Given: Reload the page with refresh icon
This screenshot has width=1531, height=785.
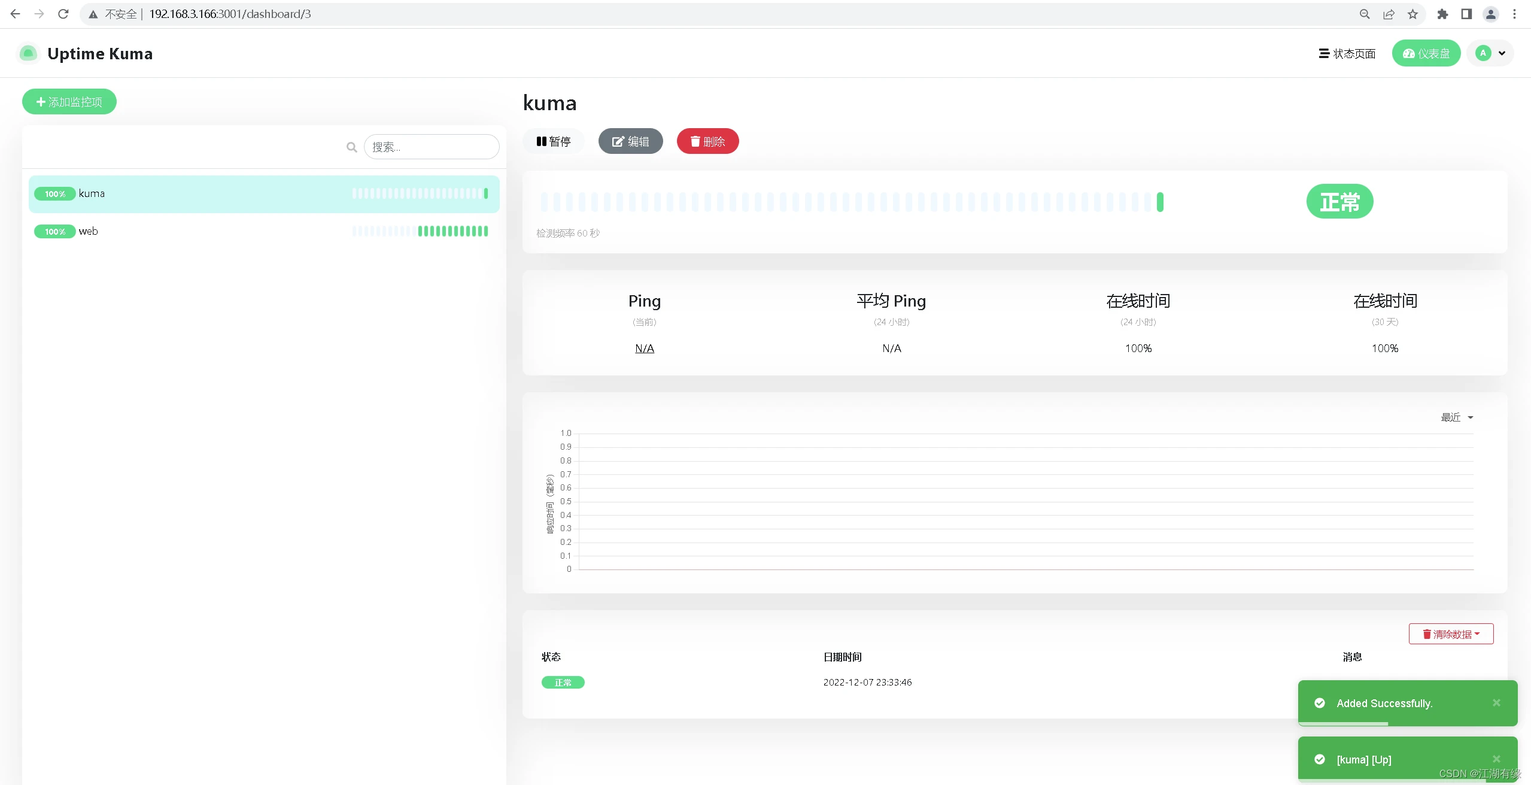Looking at the screenshot, I should [x=63, y=14].
